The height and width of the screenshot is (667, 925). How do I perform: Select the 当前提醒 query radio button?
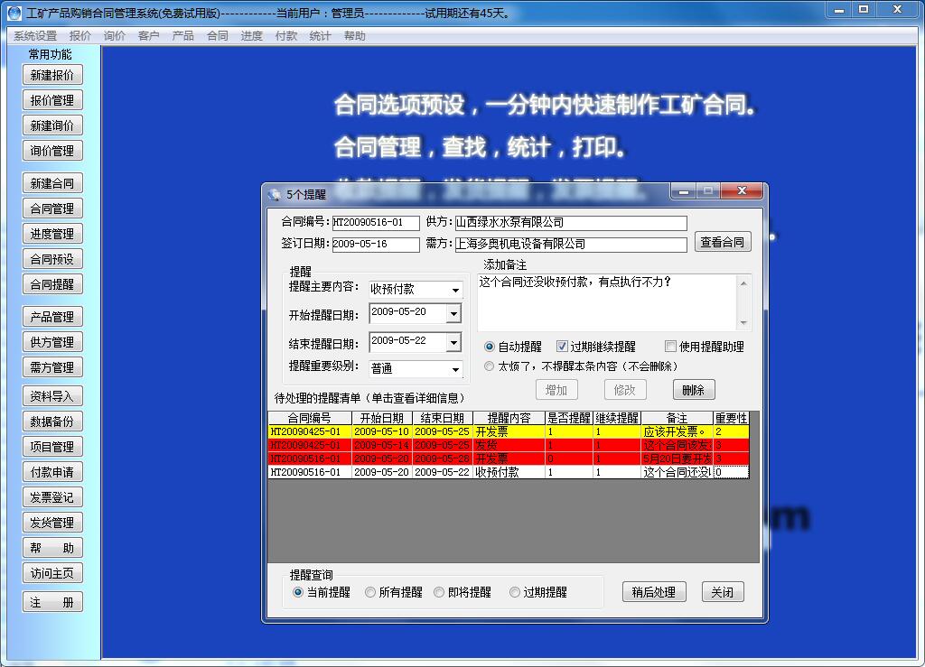(x=298, y=592)
